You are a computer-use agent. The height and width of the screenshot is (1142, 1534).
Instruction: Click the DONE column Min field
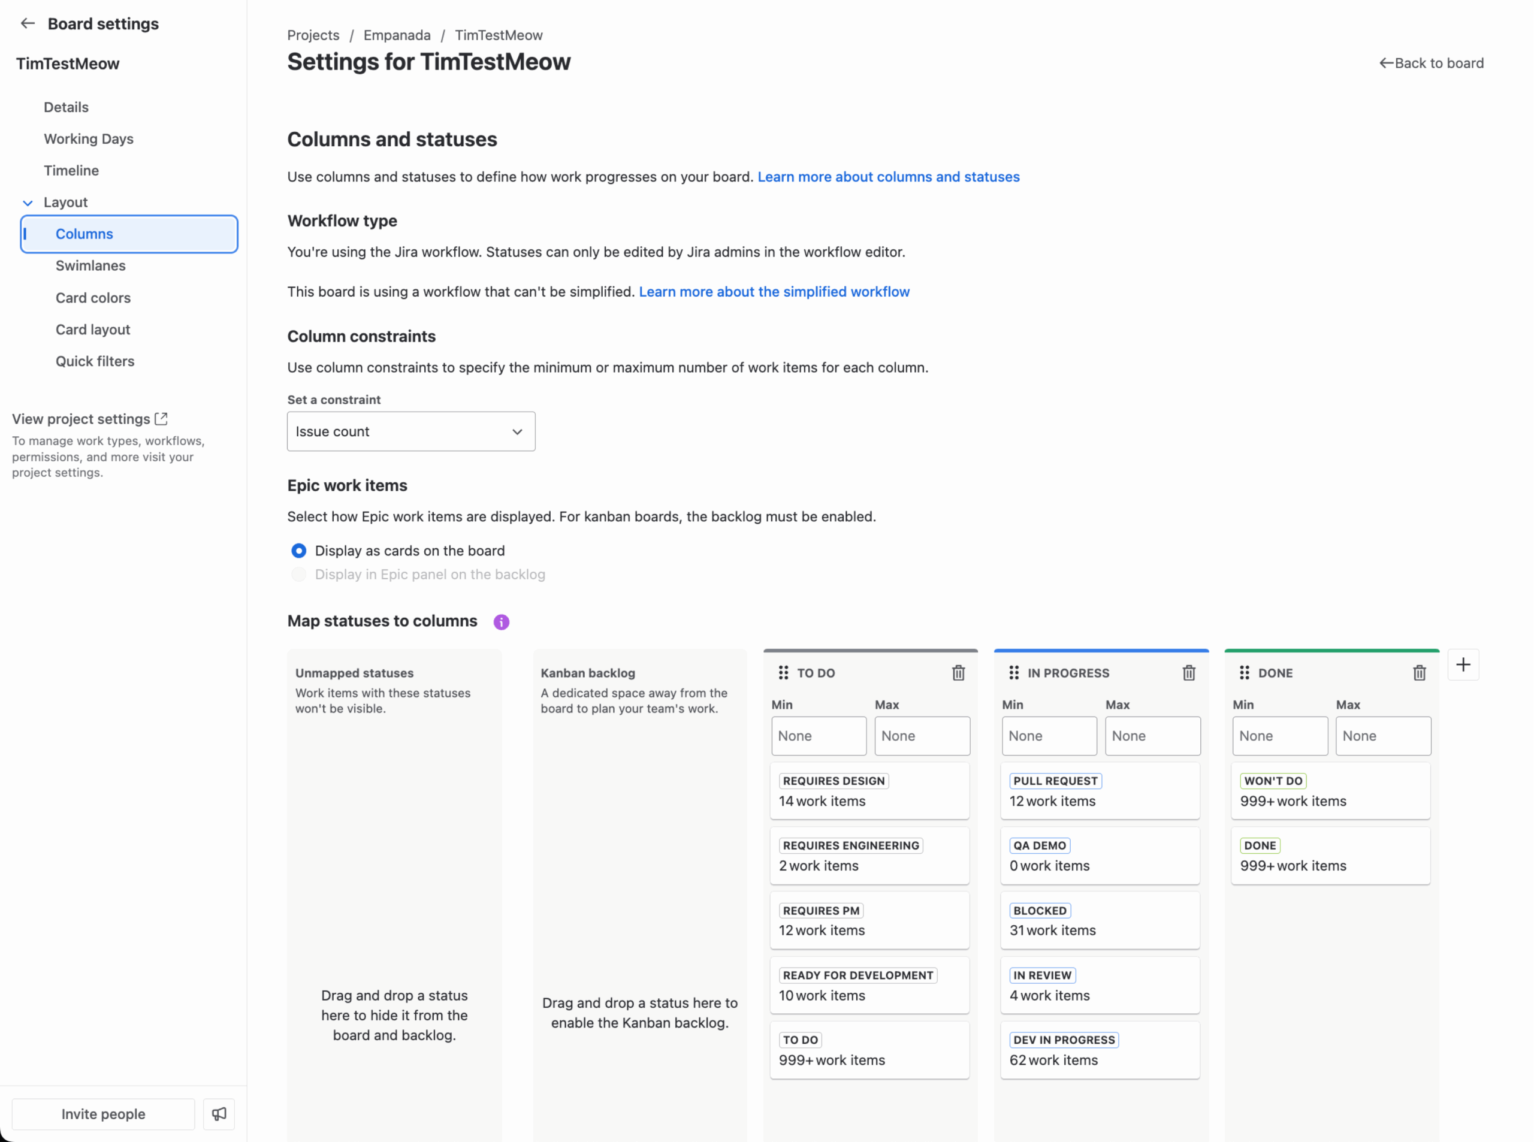1279,736
